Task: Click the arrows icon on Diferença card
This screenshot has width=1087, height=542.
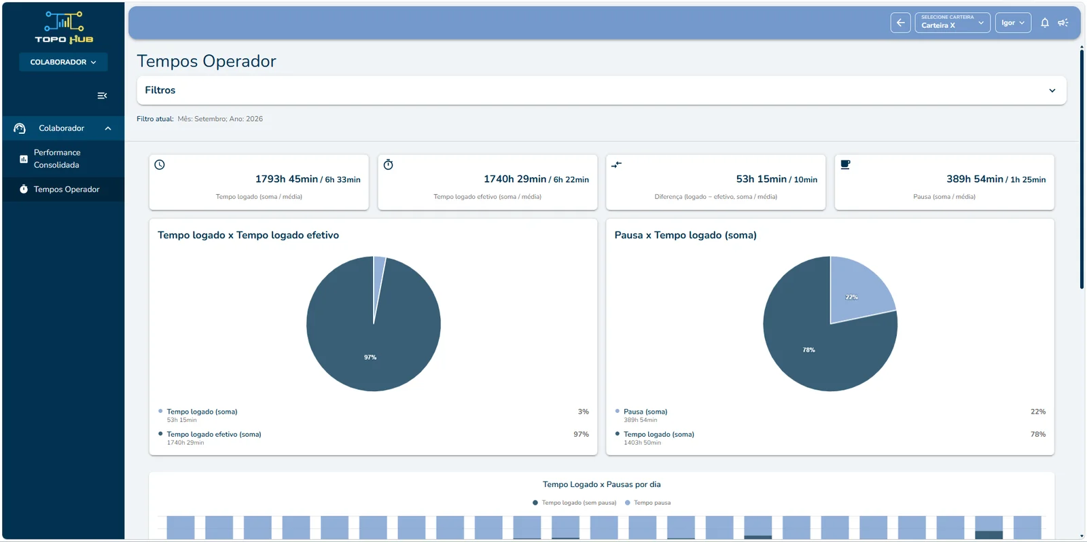Action: coord(617,164)
